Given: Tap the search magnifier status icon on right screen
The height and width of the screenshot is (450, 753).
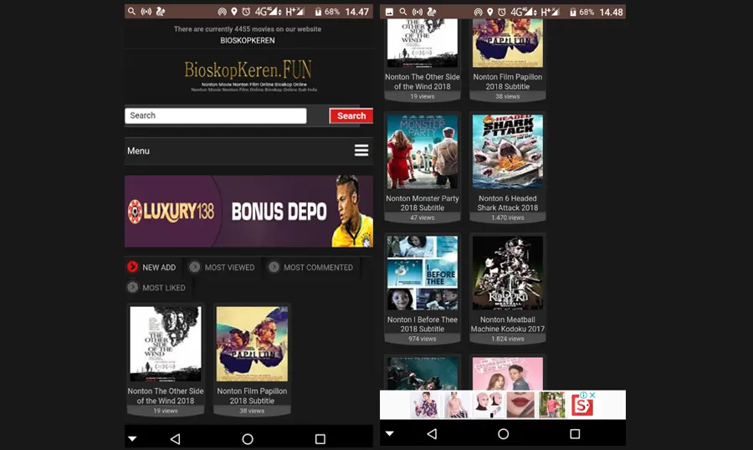Looking at the screenshot, I should coord(403,12).
